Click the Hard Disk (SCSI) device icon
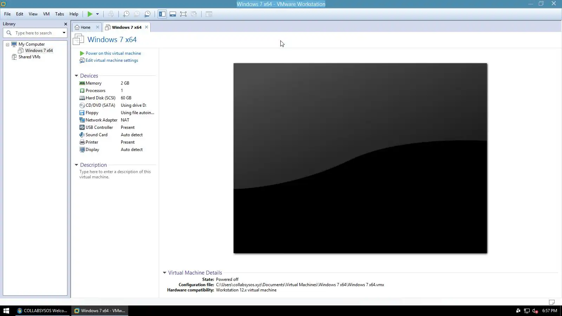 tap(82, 98)
